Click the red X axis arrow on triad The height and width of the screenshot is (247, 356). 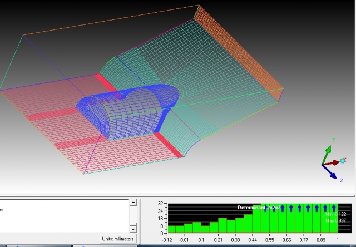[335, 162]
